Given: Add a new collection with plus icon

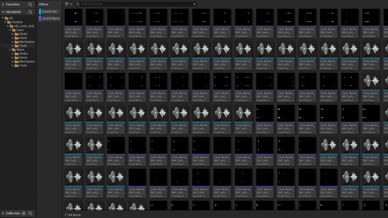Looking at the screenshot, I should click(x=24, y=213).
